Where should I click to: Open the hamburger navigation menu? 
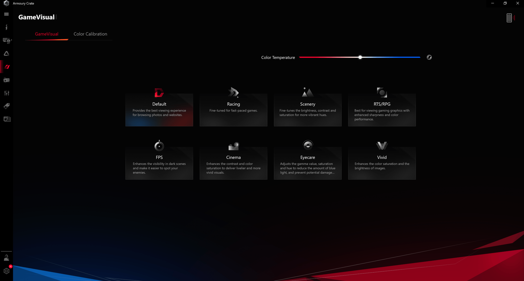coord(7,14)
